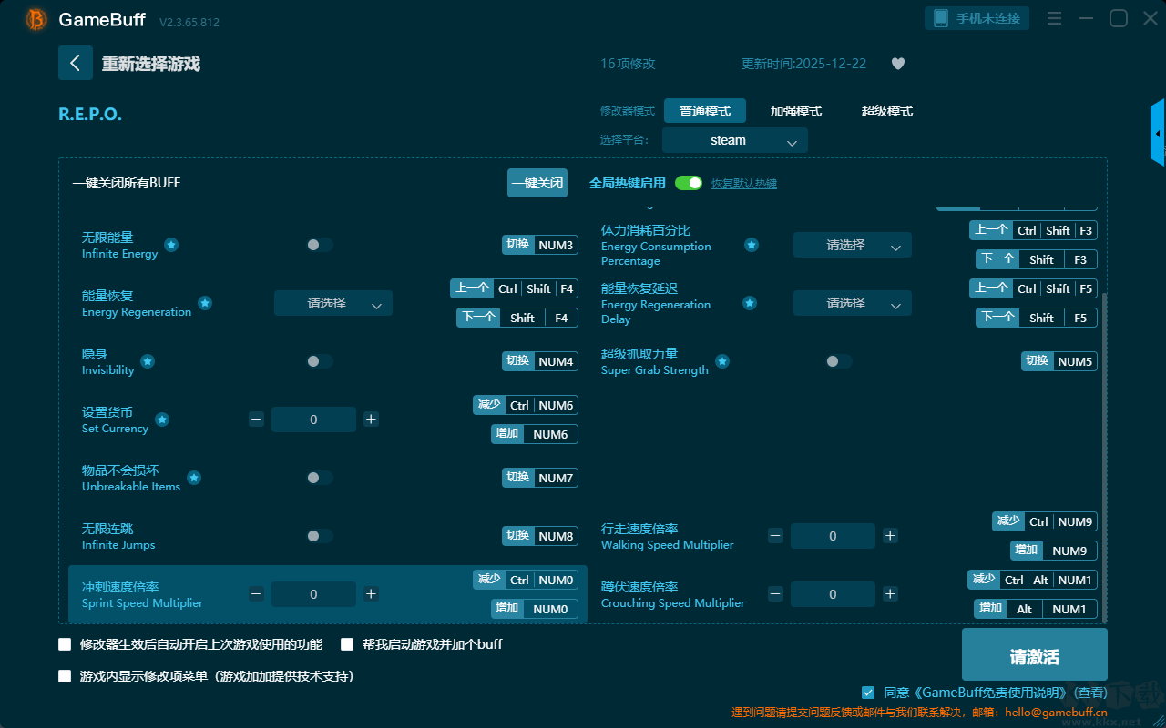Click the Set Currency value field
The width and height of the screenshot is (1166, 728).
[x=313, y=420]
